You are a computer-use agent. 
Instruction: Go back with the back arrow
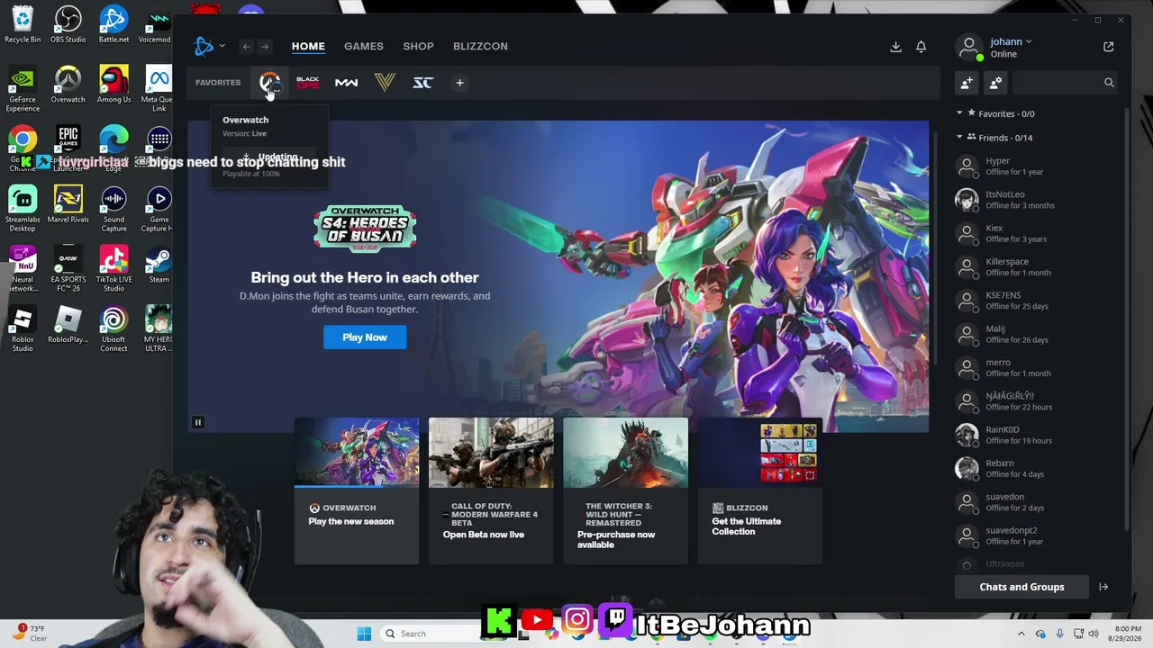click(x=246, y=47)
